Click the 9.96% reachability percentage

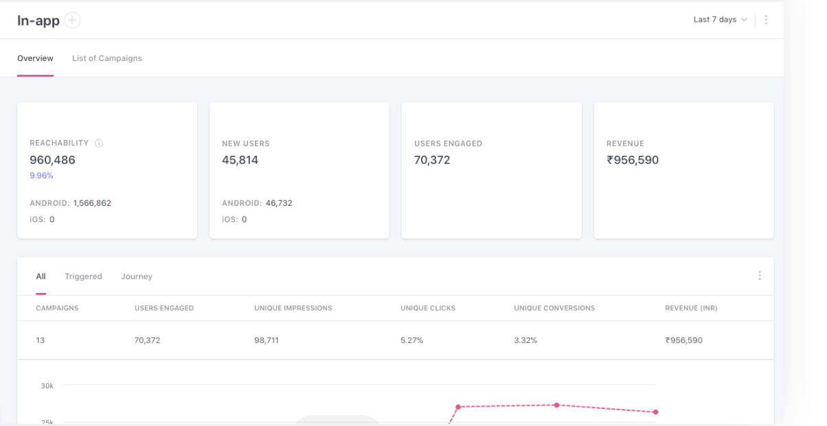[x=41, y=176]
